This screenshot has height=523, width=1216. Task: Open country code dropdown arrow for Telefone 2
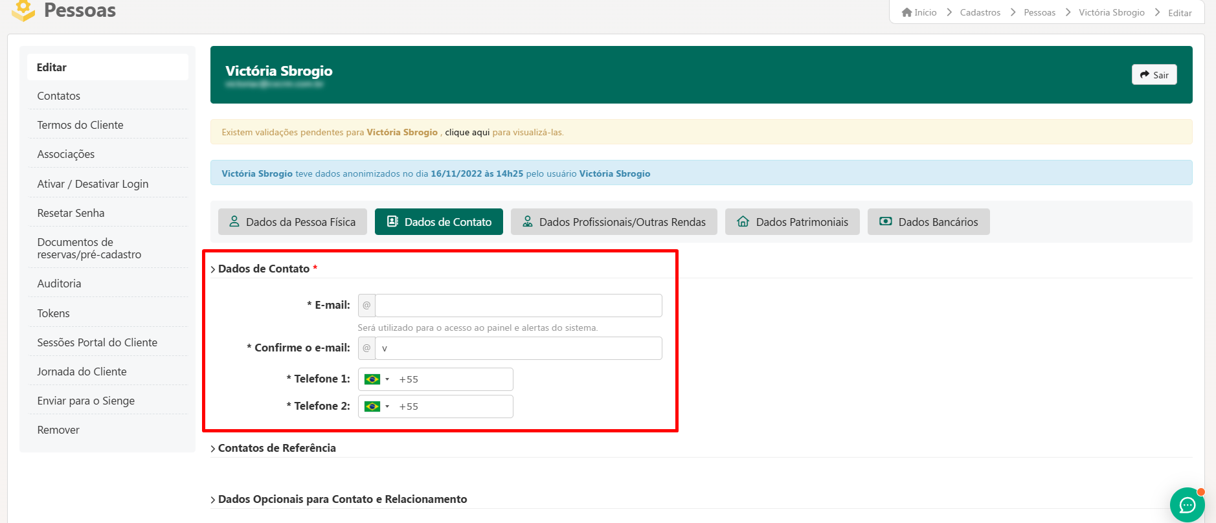click(387, 406)
